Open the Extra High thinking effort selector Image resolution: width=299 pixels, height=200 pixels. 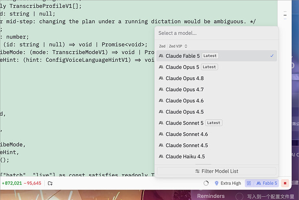[228, 183]
